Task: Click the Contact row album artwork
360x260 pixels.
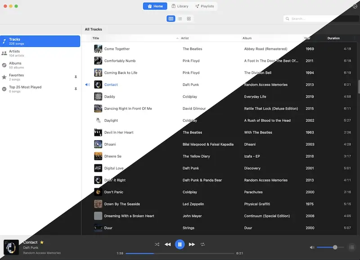Action: coord(98,85)
